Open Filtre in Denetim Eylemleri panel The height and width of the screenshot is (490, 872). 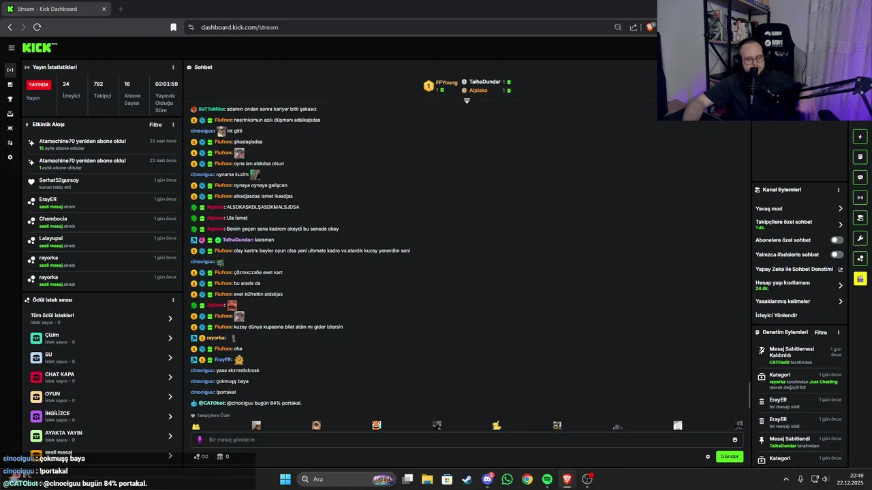click(820, 333)
